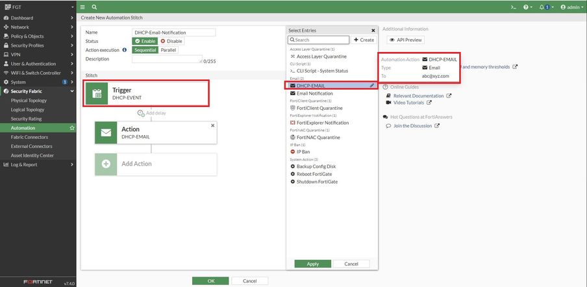The width and height of the screenshot is (587, 287).
Task: Expand the Policy & Objects menu
Action: (x=38, y=36)
